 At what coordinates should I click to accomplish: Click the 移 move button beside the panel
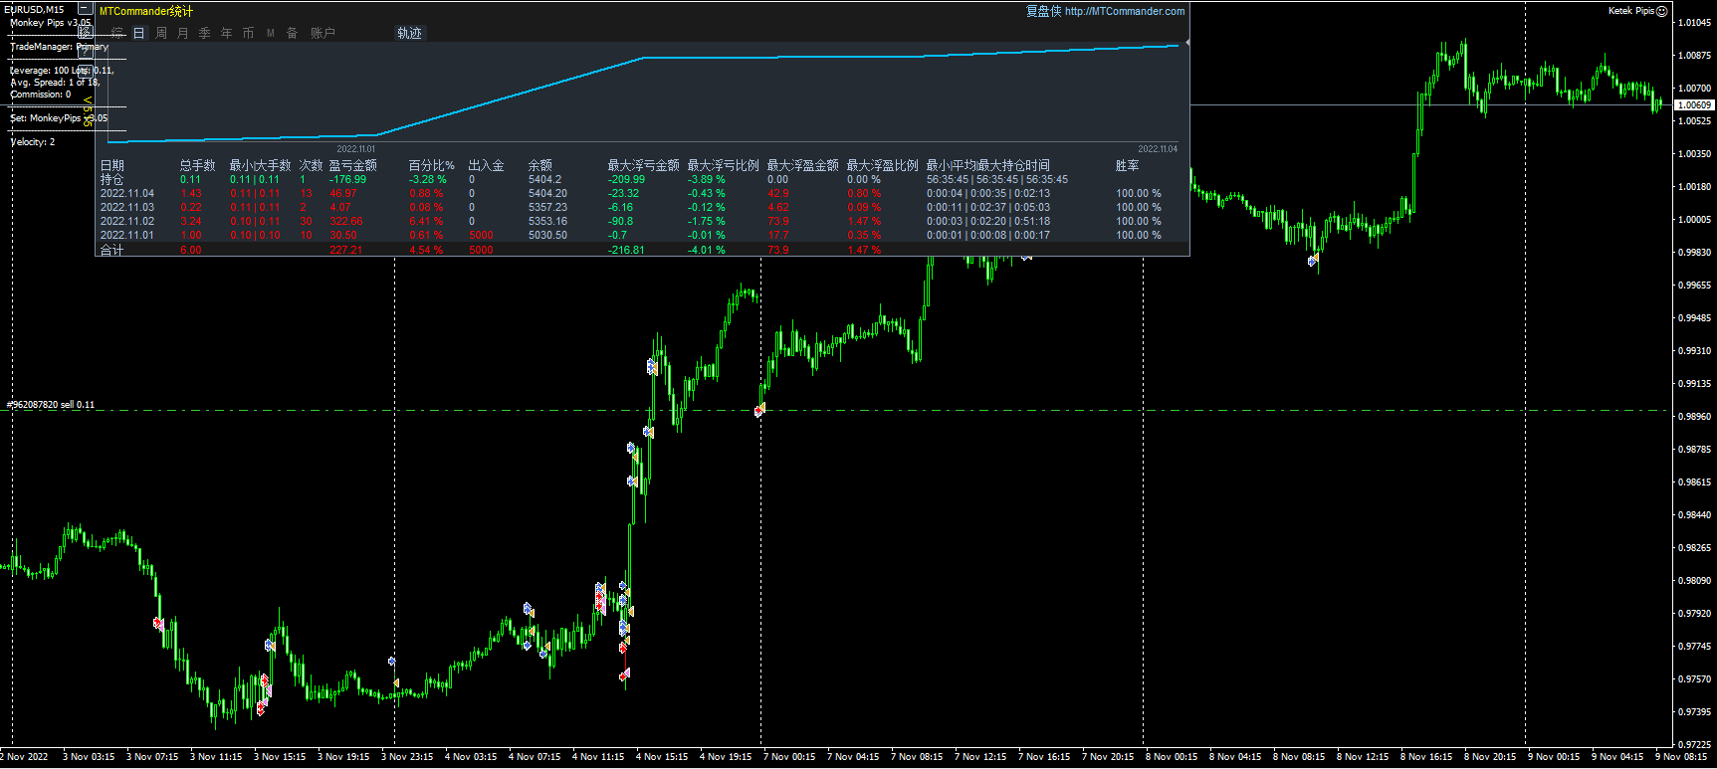pyautogui.click(x=86, y=32)
